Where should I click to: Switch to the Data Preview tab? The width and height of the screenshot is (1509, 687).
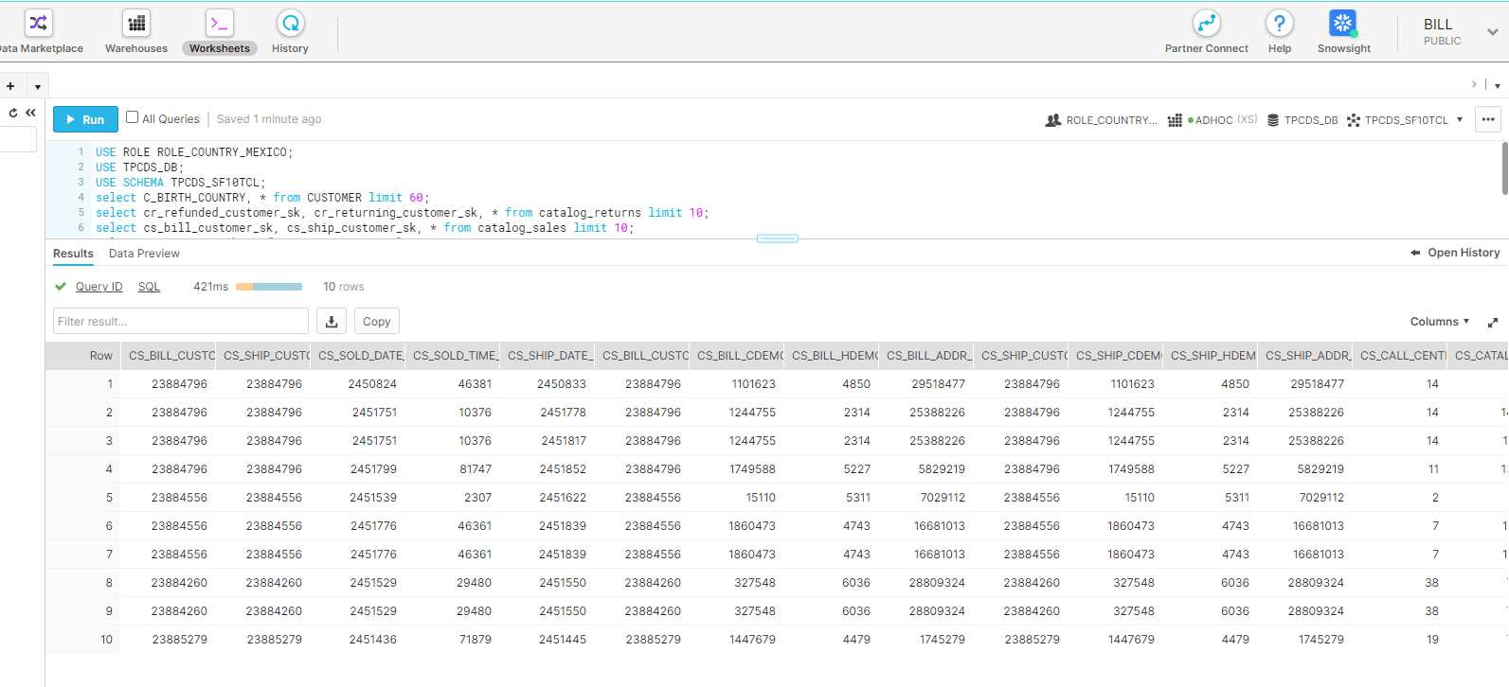(144, 254)
